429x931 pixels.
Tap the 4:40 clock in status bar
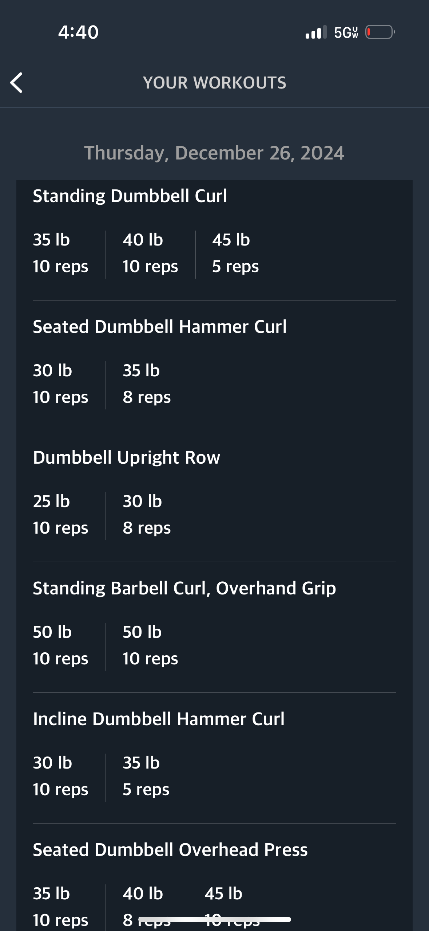[x=78, y=32]
